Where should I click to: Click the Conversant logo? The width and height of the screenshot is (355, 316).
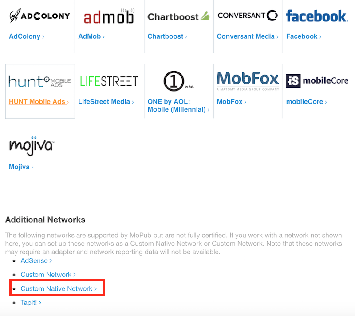click(x=248, y=16)
